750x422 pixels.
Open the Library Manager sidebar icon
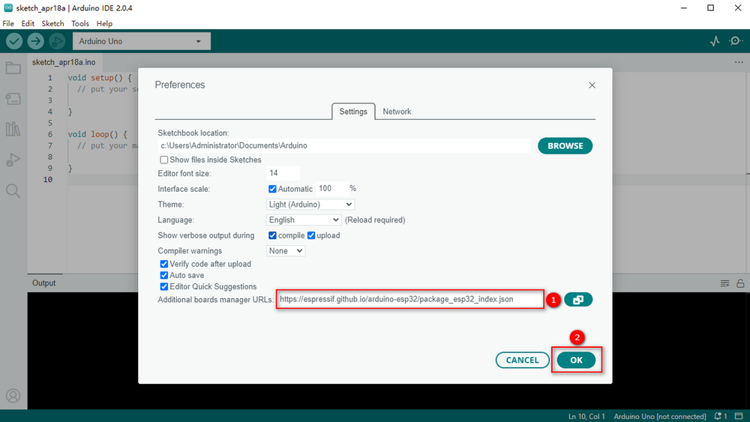13,129
